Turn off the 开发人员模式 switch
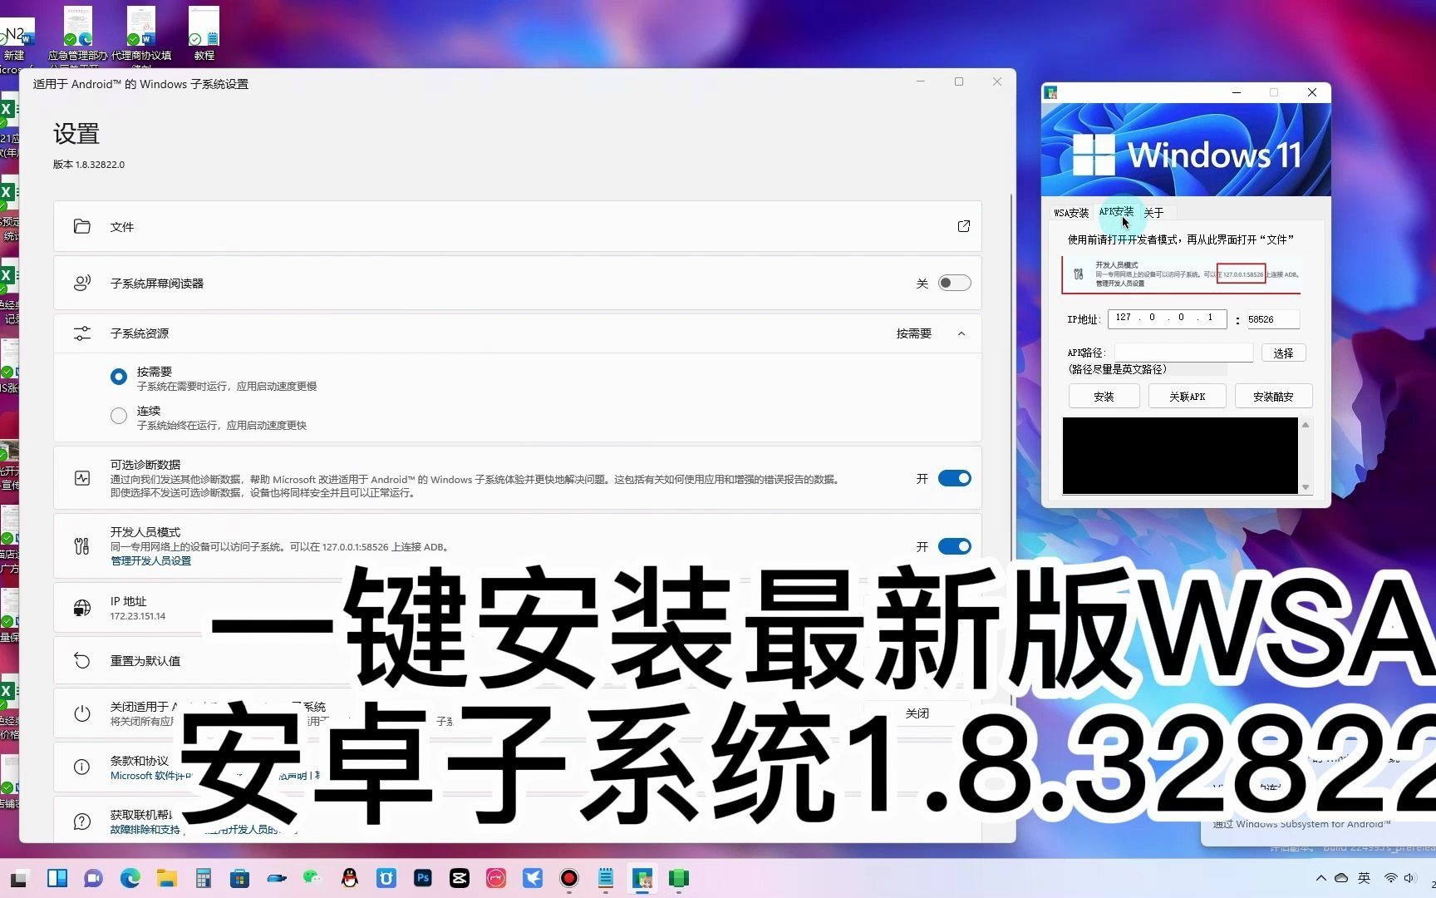This screenshot has height=898, width=1436. (954, 546)
